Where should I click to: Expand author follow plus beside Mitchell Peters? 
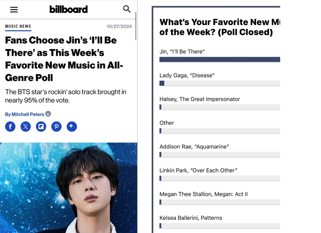[x=48, y=114]
